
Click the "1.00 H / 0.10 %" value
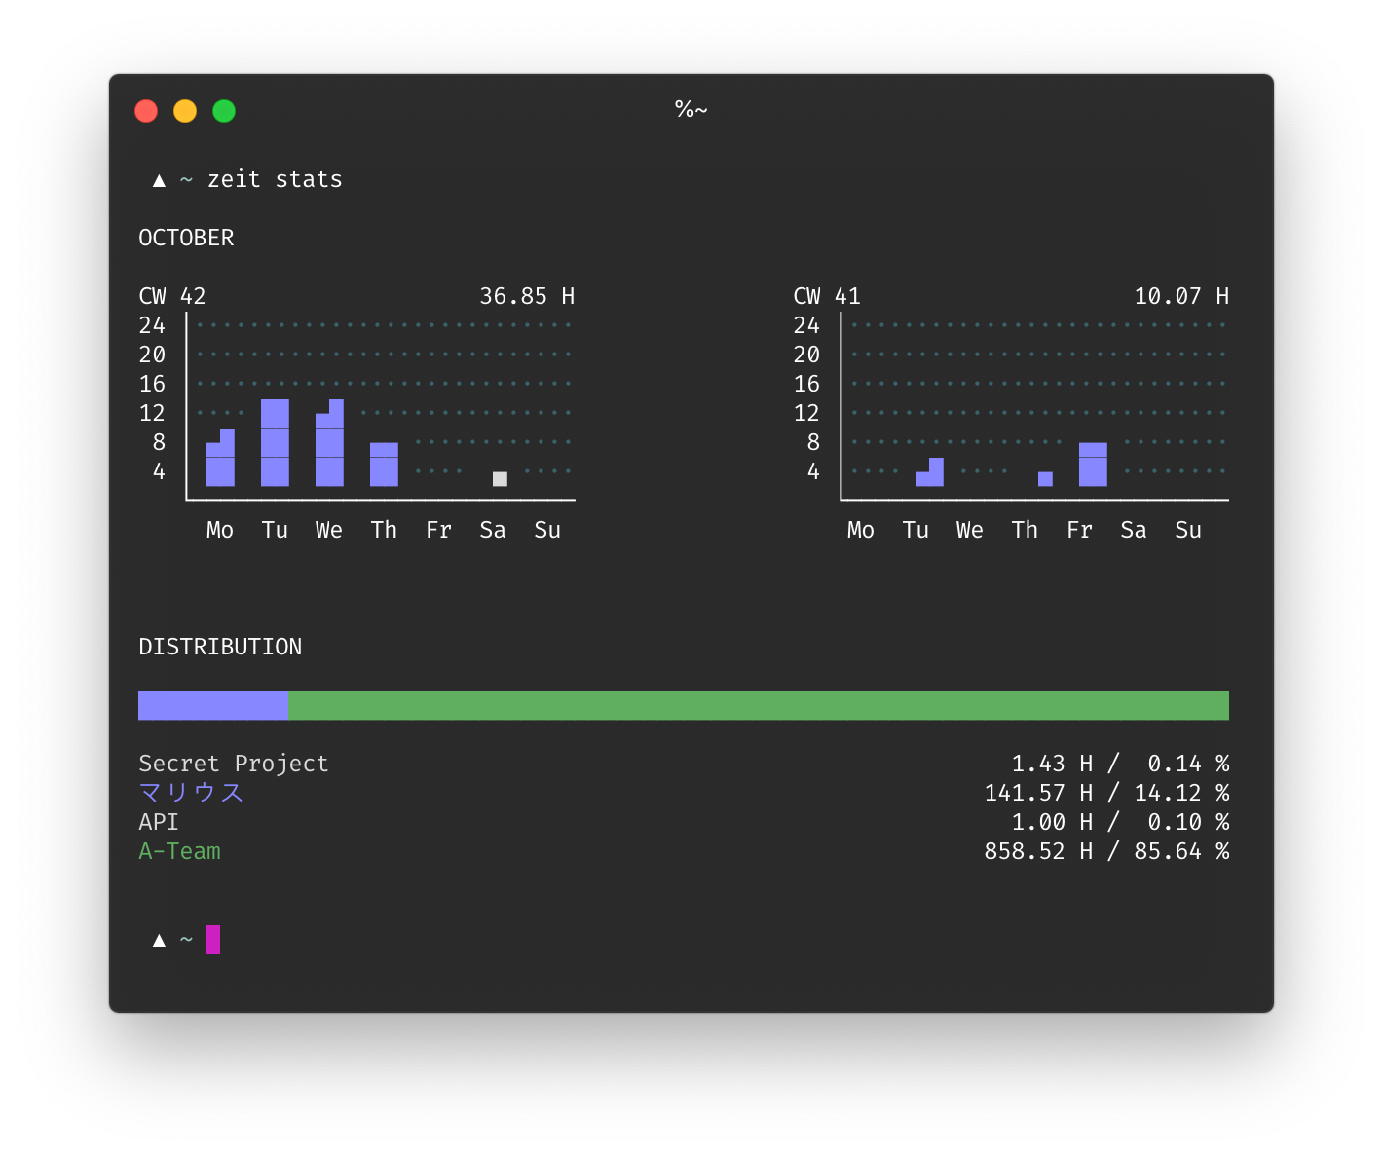1120,822
